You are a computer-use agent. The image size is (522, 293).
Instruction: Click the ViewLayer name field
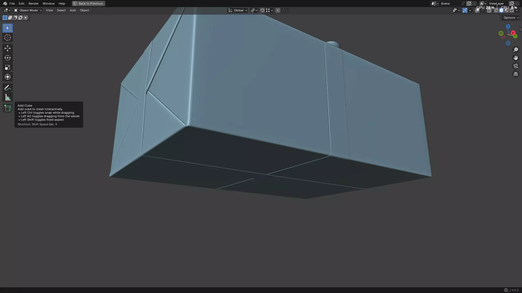coord(498,4)
